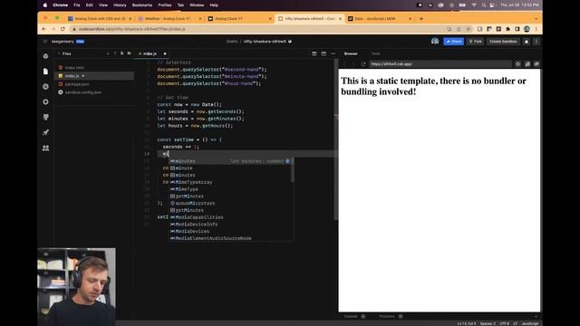Open the Apple menu

coord(45,5)
